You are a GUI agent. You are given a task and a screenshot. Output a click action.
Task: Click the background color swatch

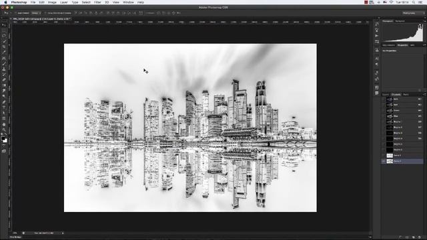(5, 141)
